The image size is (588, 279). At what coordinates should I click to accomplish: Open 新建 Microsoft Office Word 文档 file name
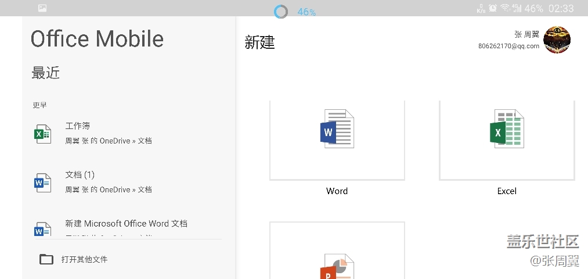[126, 223]
